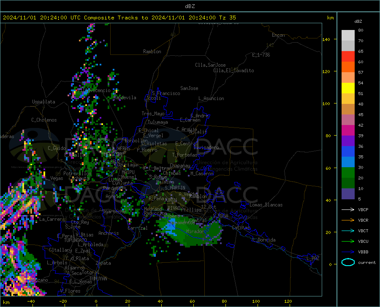The image size is (380, 307).
Task: Select the light blue 35 dBZ swatch
Action: coord(348,162)
